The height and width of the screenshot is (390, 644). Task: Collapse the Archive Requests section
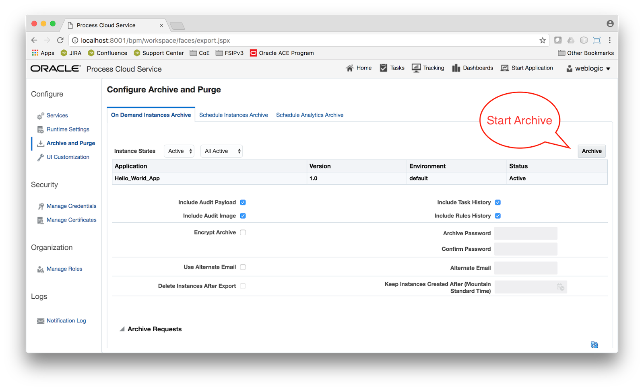(122, 329)
